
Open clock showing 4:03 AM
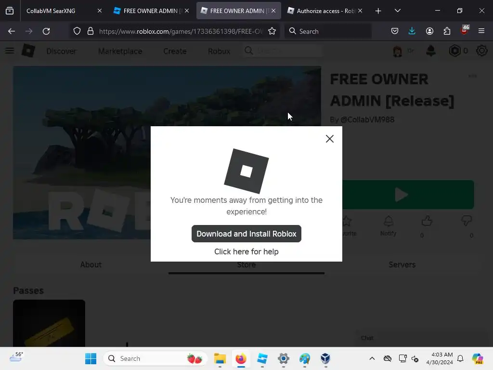point(440,358)
